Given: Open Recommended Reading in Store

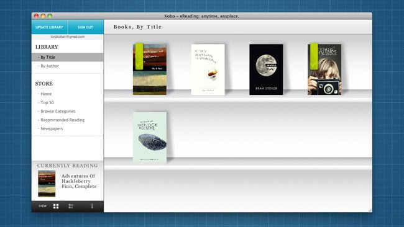Looking at the screenshot, I should 62,120.
